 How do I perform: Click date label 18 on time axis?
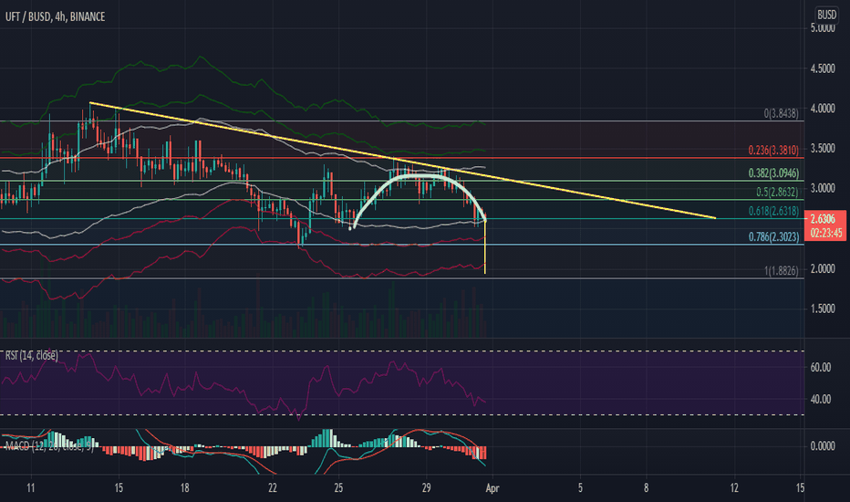pos(185,488)
